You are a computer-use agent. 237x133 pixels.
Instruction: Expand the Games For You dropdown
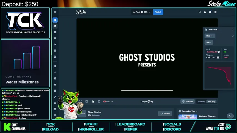click(x=188, y=111)
